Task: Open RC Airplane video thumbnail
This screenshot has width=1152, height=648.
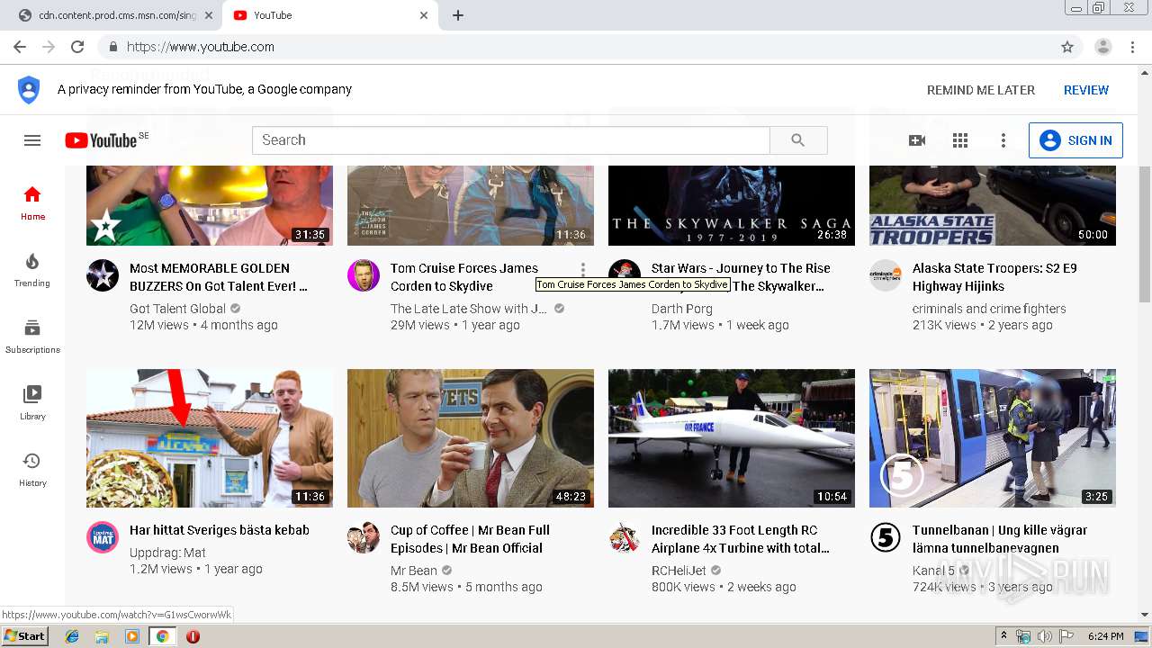Action: pyautogui.click(x=732, y=438)
